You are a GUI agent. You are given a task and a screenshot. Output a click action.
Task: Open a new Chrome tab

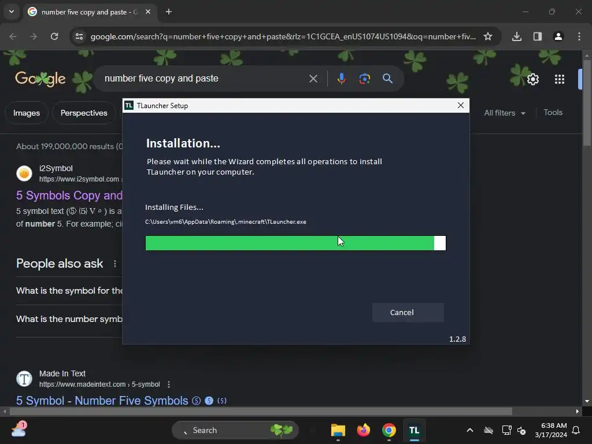coord(169,12)
